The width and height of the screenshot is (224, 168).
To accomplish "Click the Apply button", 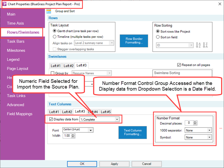I will [114, 164].
